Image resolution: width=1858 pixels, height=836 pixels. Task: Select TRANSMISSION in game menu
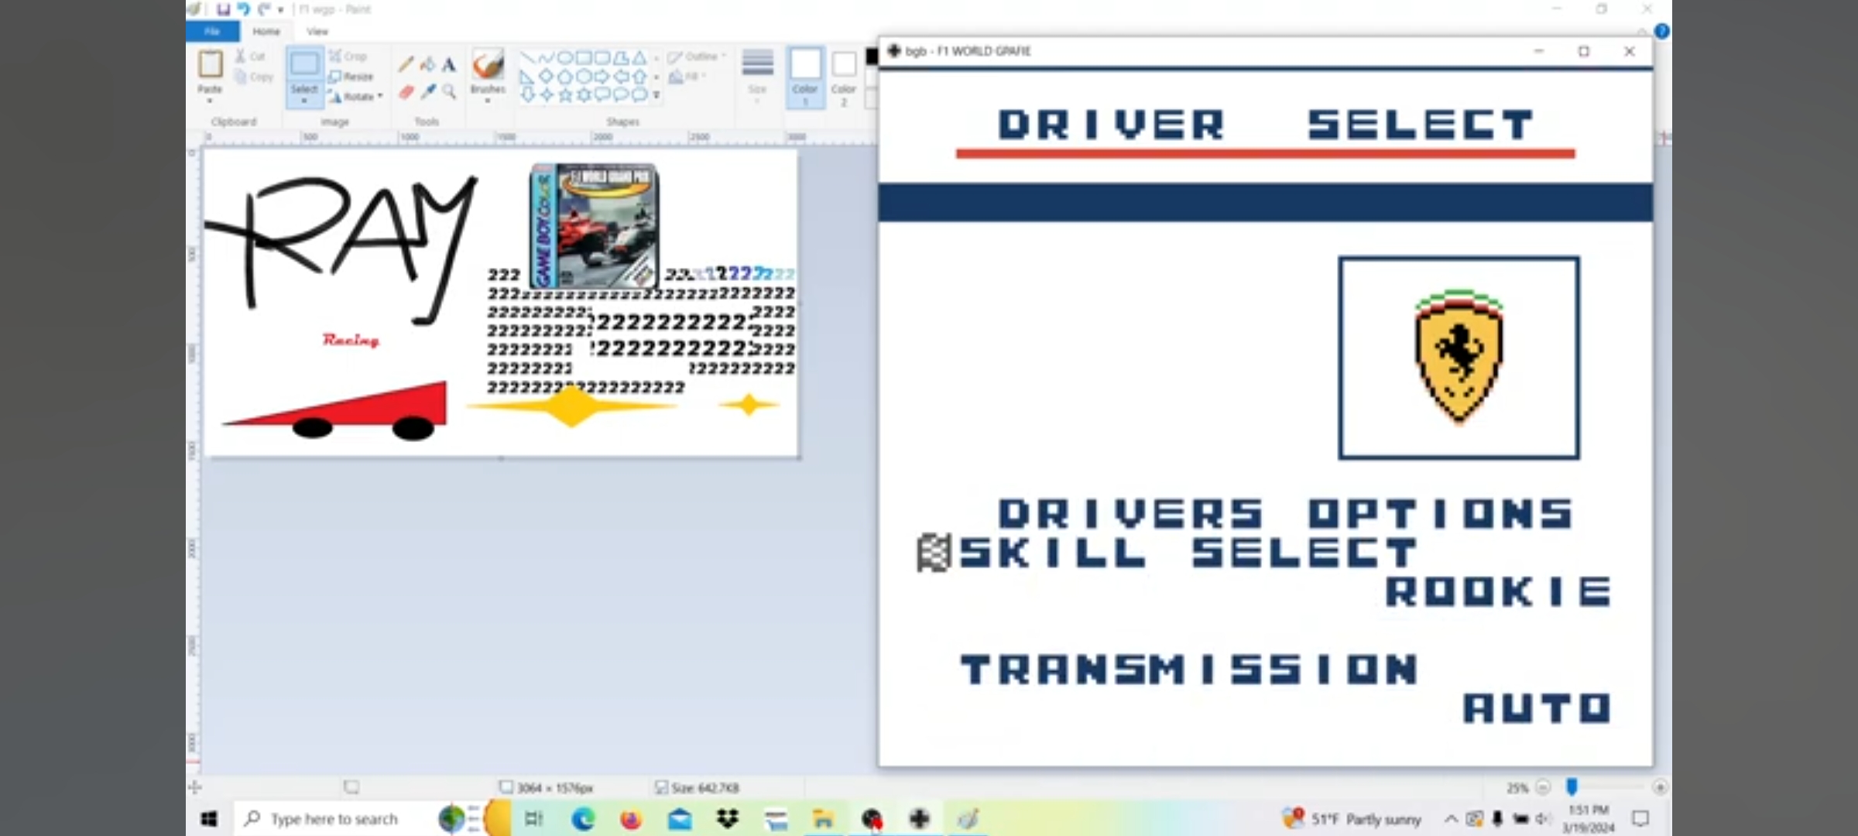[1188, 669]
